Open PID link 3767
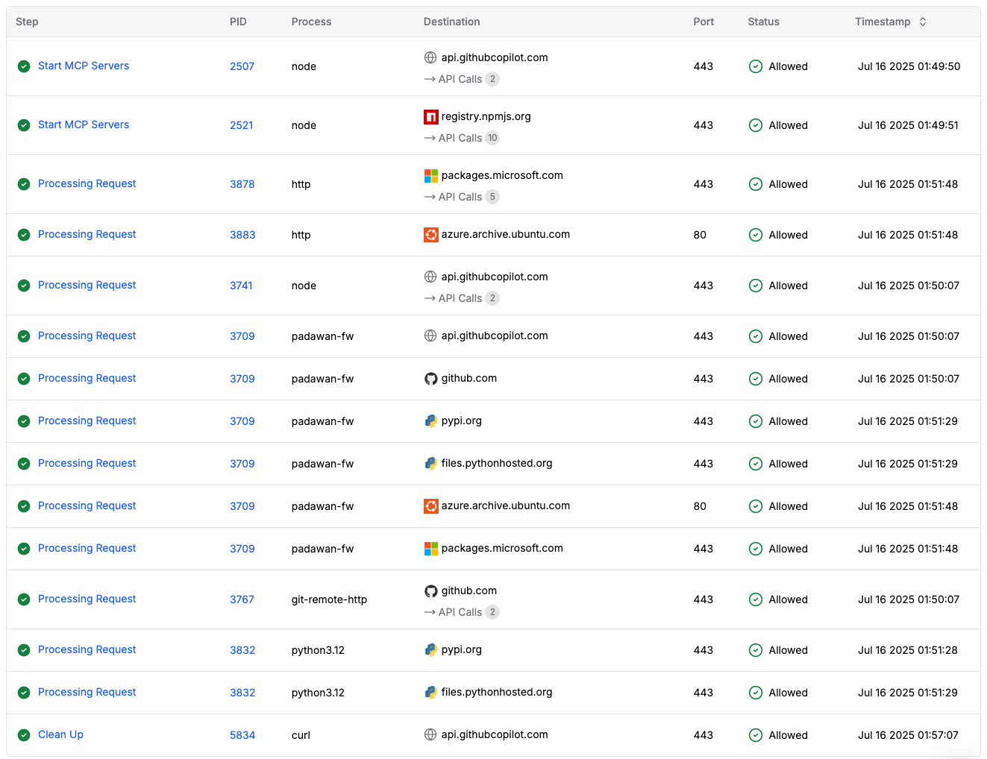Image resolution: width=987 pixels, height=759 pixels. (242, 599)
